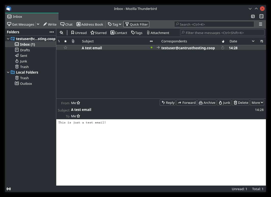271x197 pixels.
Task: Click the online status icon in status bar
Action: pyautogui.click(x=9, y=189)
